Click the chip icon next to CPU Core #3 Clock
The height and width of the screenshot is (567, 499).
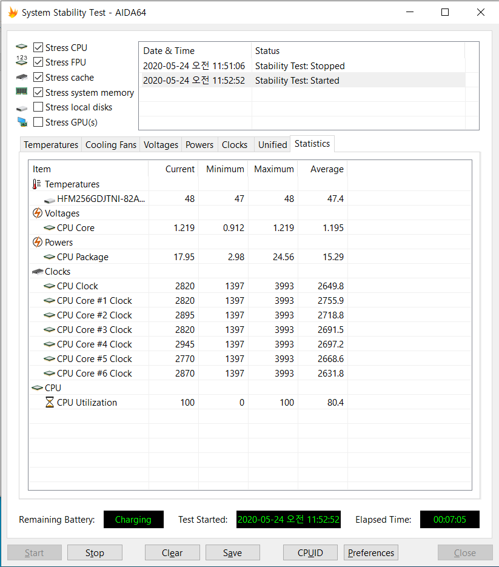tap(50, 329)
